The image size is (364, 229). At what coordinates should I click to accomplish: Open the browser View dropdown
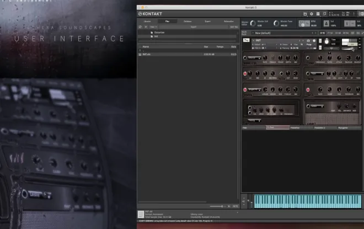click(153, 27)
